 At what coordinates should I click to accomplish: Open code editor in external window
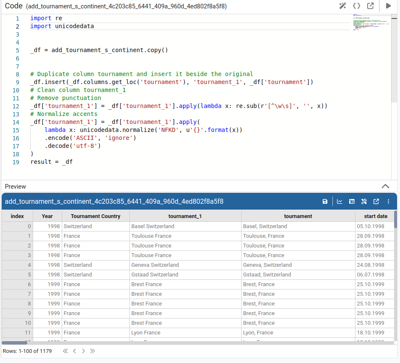(x=370, y=6)
